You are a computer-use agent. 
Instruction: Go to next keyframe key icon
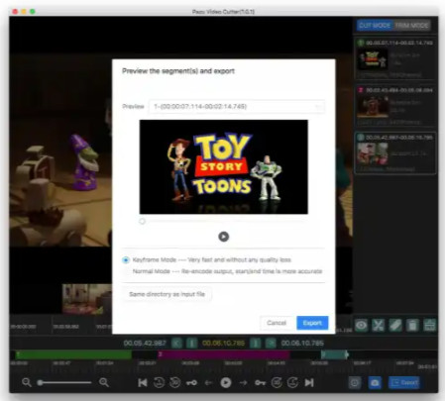tap(260, 383)
